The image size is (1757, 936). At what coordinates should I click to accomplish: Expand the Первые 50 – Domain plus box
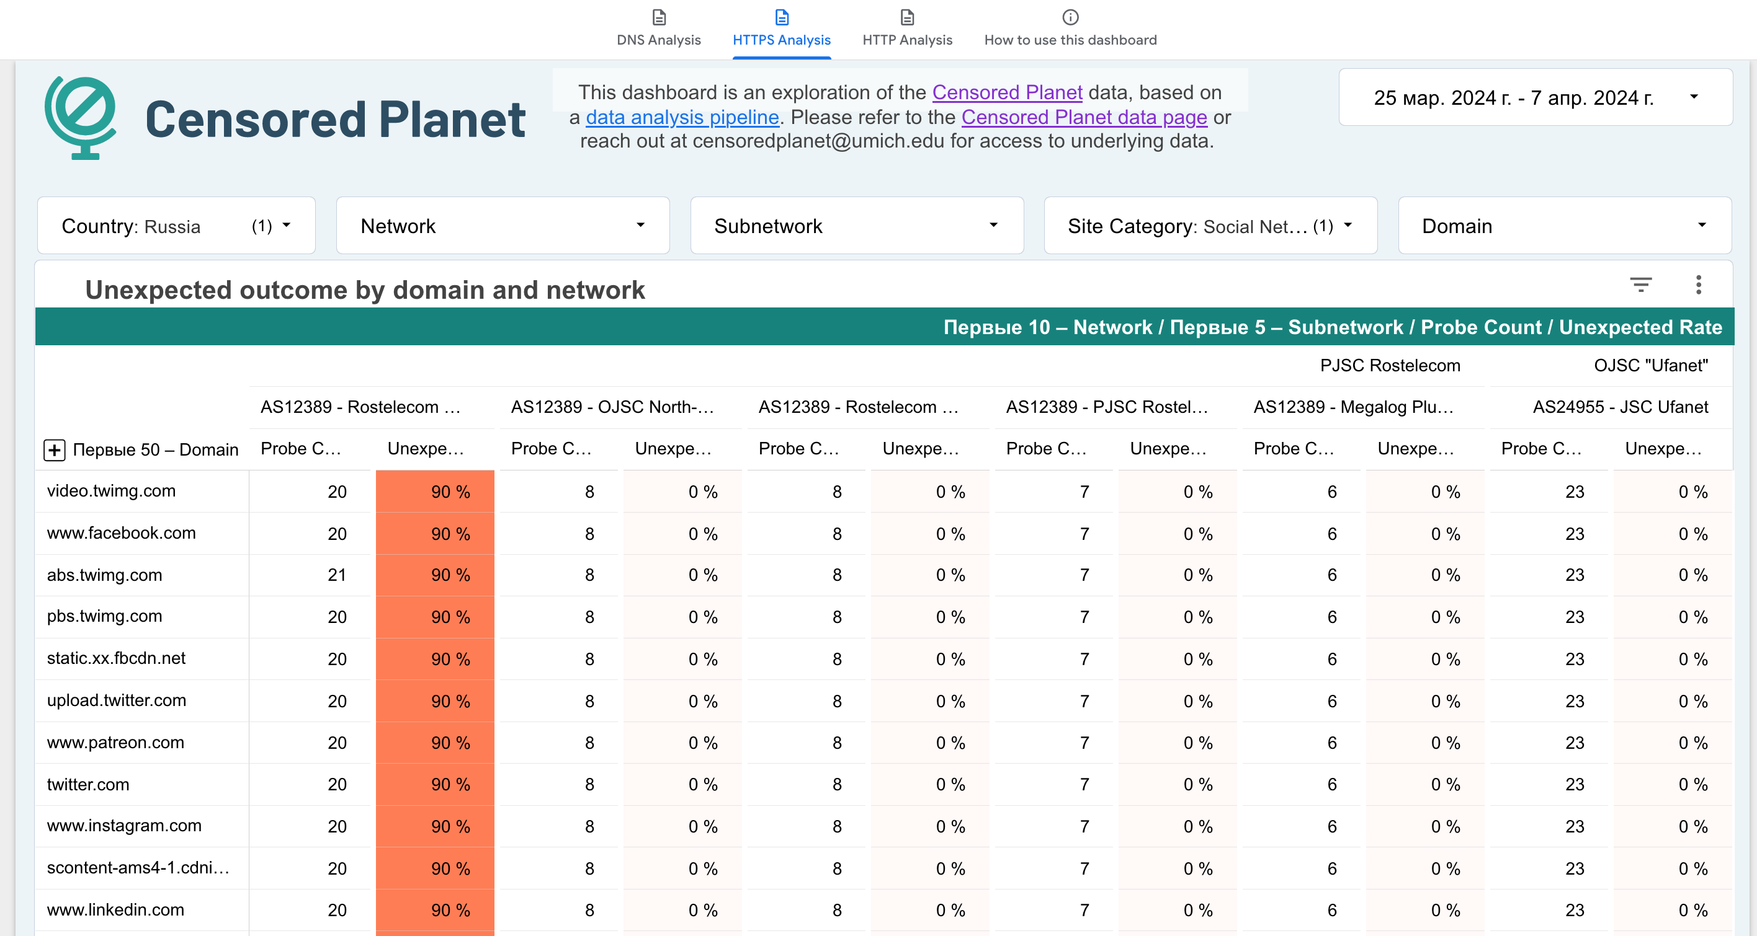coord(55,449)
